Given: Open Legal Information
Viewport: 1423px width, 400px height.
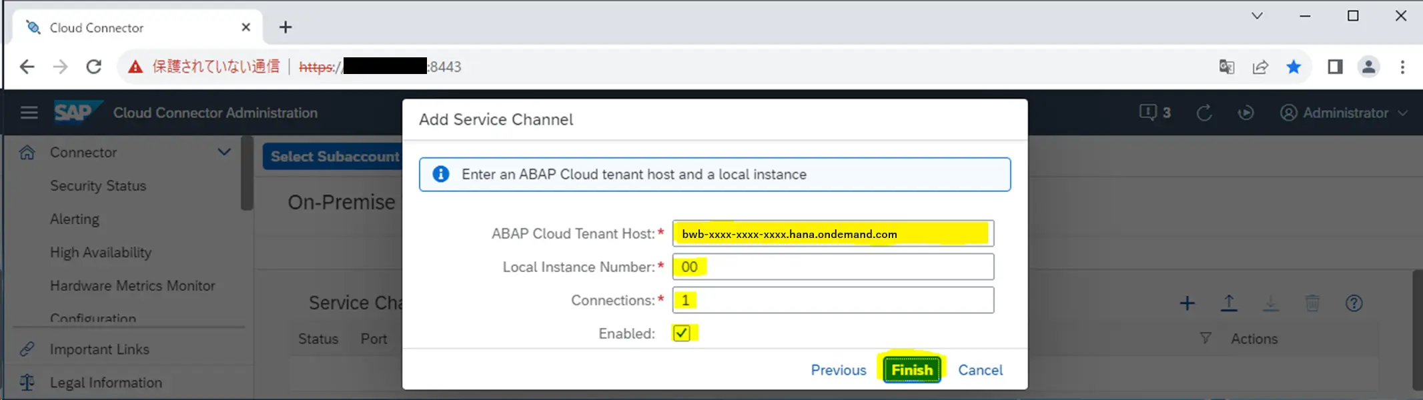Looking at the screenshot, I should coord(106,383).
